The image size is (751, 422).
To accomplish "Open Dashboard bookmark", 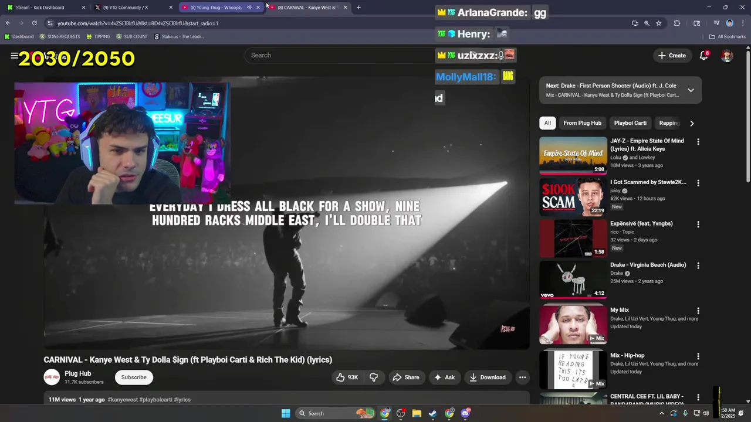I will click(19, 36).
